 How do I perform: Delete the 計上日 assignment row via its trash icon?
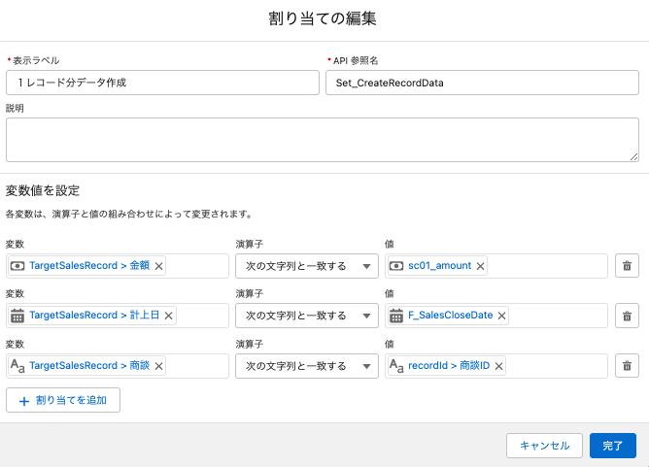click(x=627, y=316)
